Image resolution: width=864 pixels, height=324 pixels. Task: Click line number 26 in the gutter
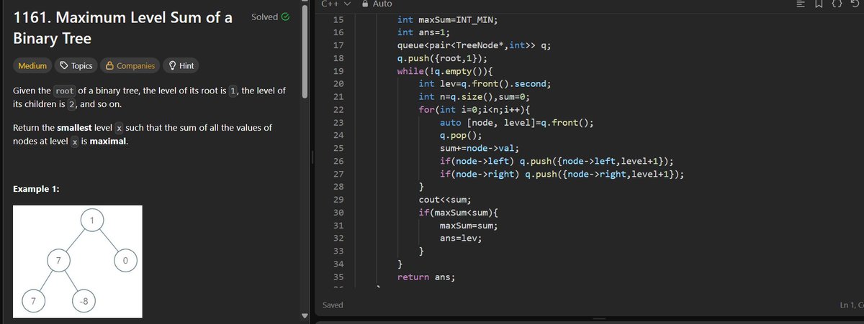click(339, 162)
